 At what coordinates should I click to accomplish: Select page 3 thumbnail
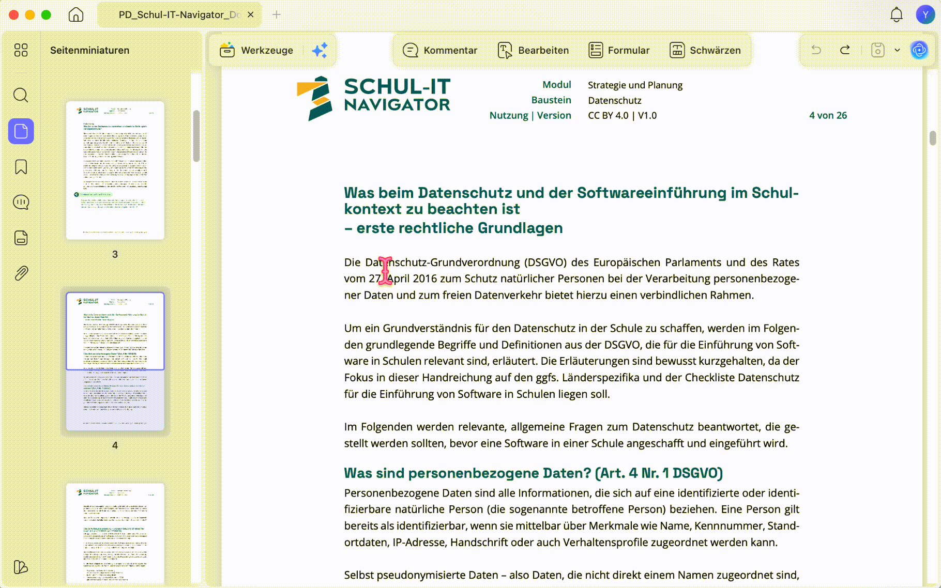(x=115, y=170)
